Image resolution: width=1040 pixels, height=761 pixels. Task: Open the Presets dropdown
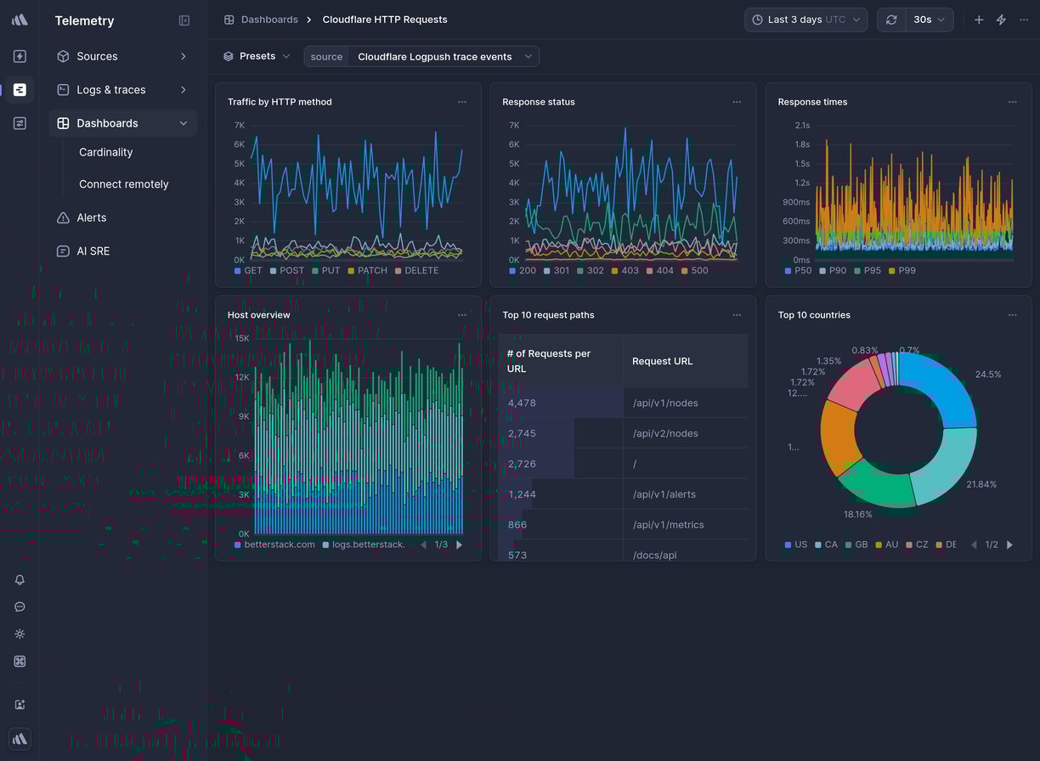257,56
